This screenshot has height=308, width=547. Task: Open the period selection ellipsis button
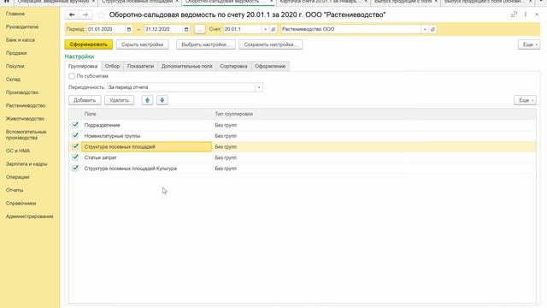coord(199,29)
